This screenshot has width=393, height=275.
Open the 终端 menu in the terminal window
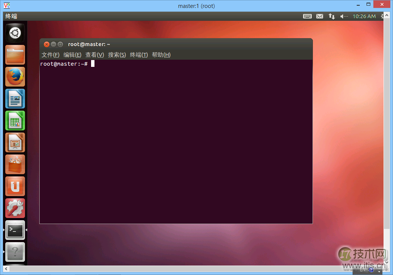coord(138,54)
